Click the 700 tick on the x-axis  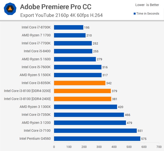click(159, 146)
